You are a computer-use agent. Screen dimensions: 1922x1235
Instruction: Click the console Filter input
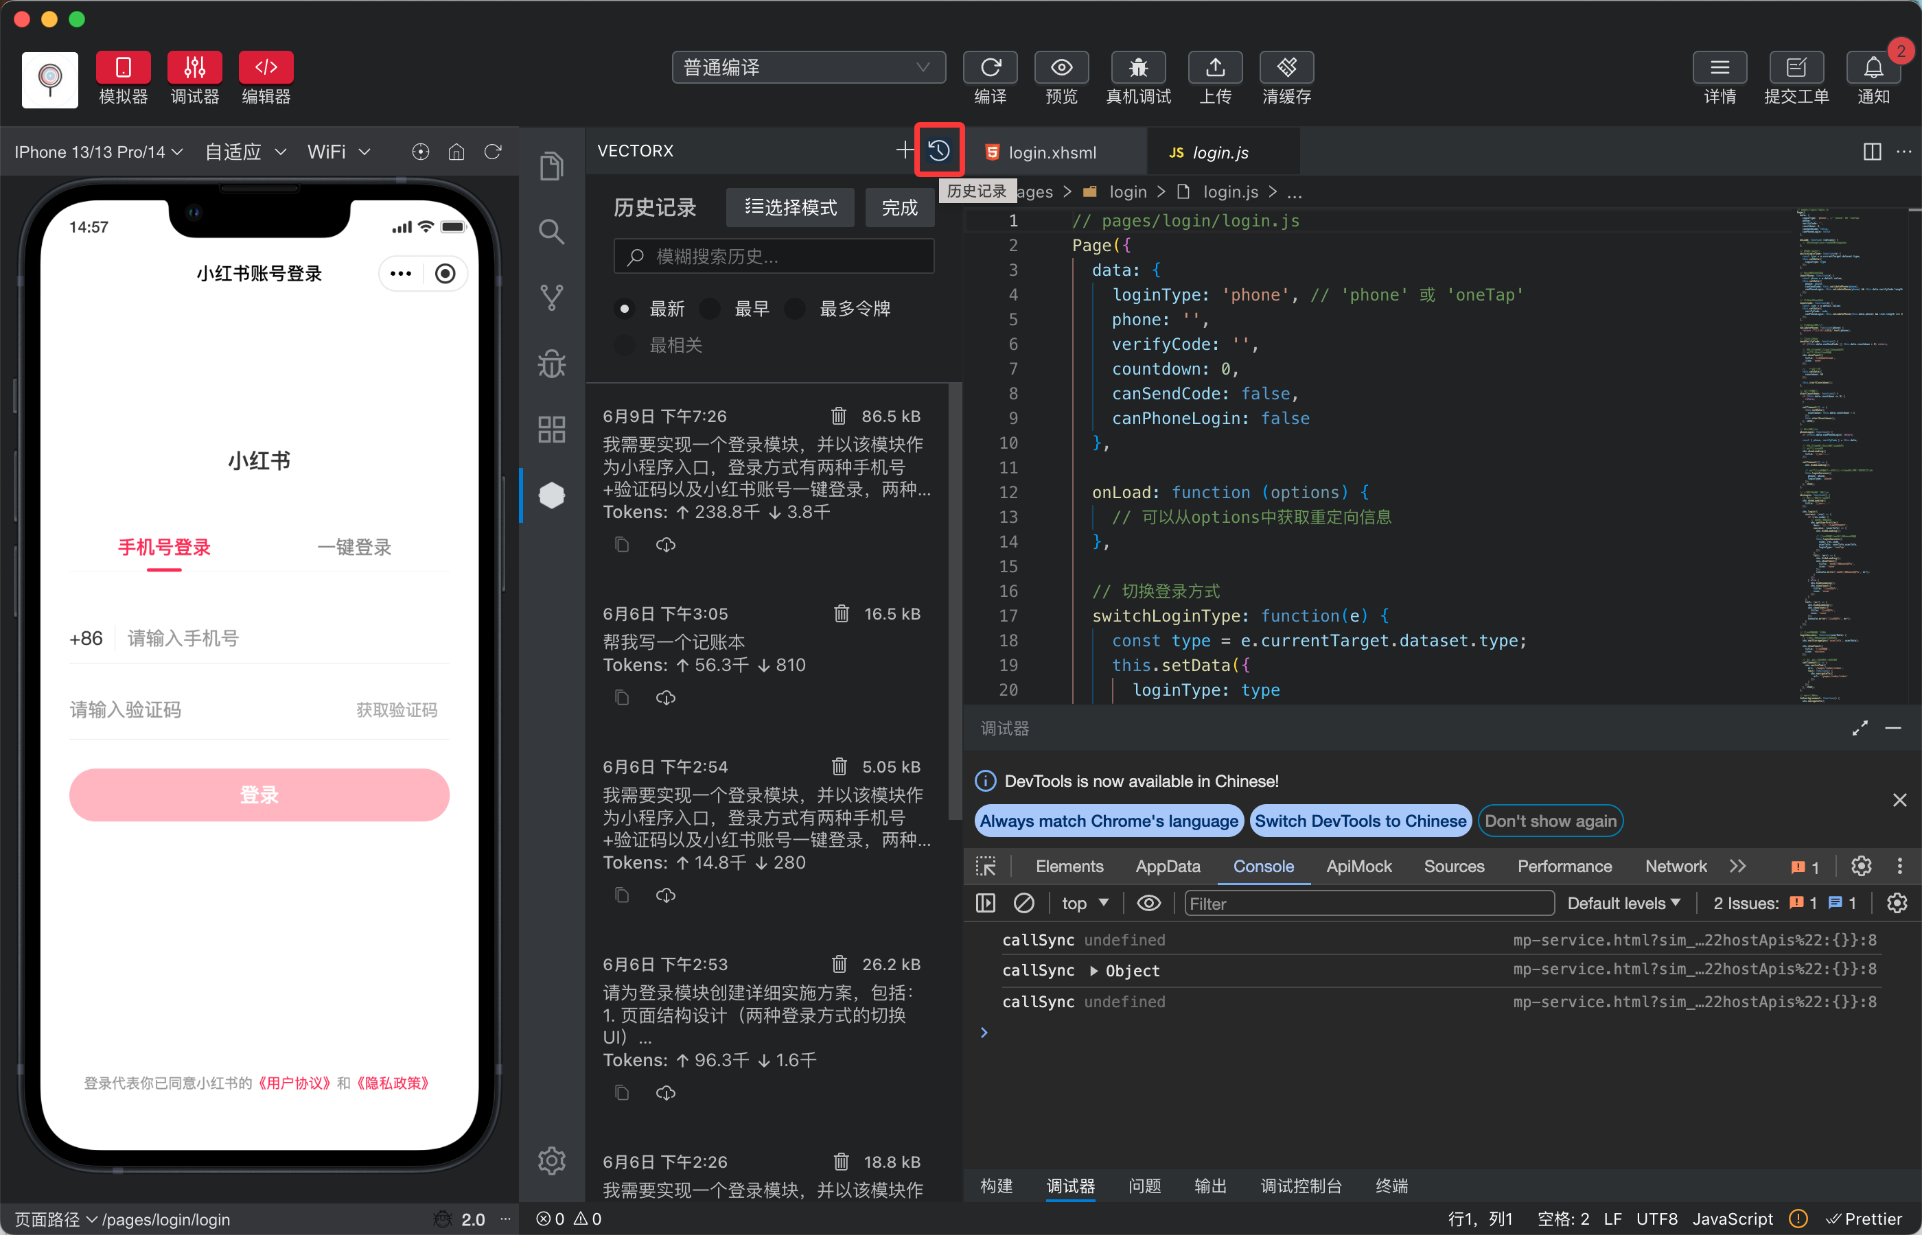1369,904
